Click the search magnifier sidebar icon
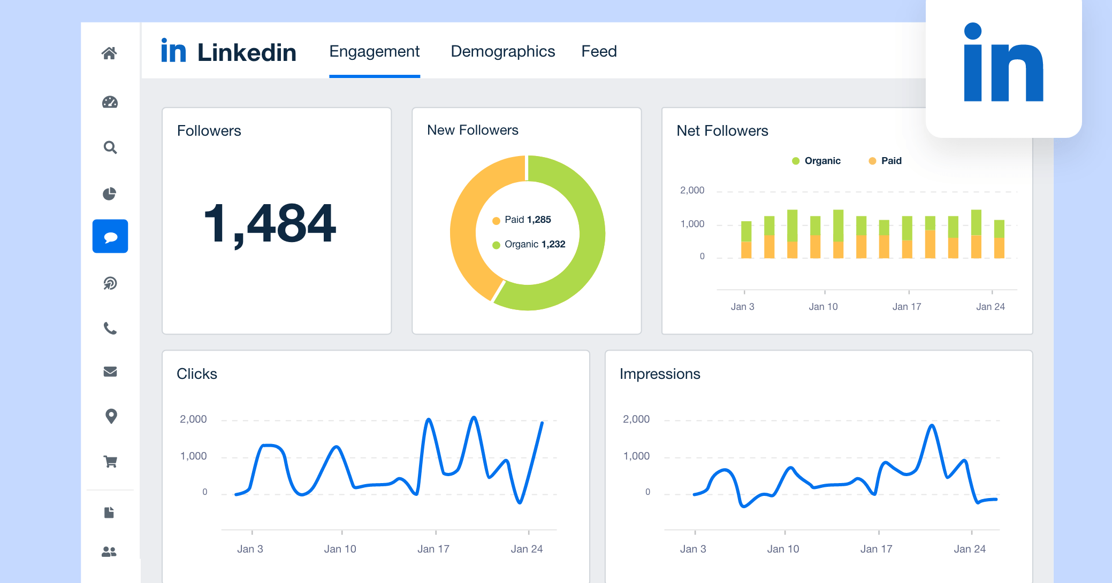1112x583 pixels. (110, 147)
